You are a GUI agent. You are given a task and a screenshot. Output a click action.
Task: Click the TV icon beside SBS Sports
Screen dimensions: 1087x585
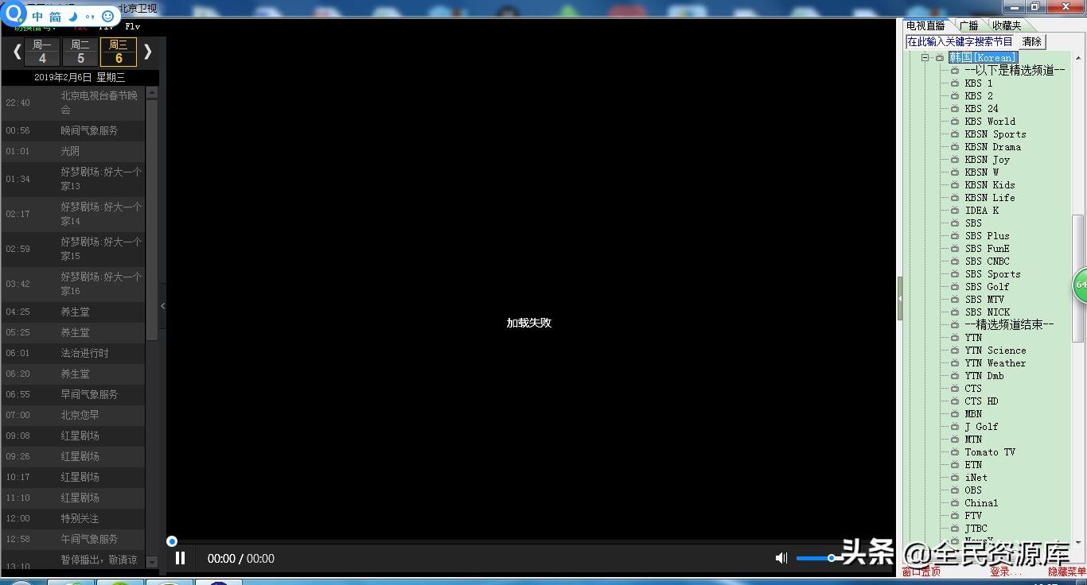(x=955, y=274)
